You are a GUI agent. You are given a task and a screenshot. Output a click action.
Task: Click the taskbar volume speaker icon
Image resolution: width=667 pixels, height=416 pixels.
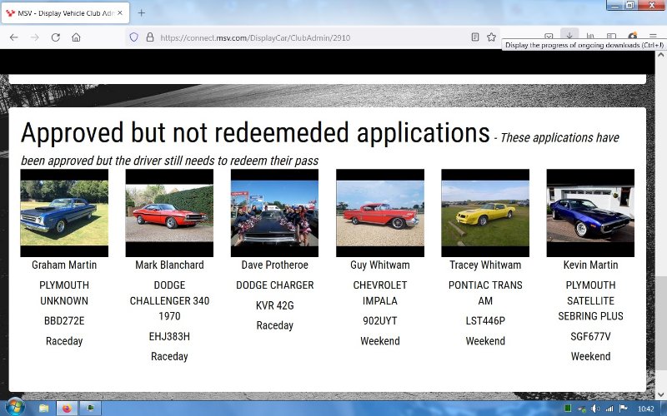(x=595, y=409)
